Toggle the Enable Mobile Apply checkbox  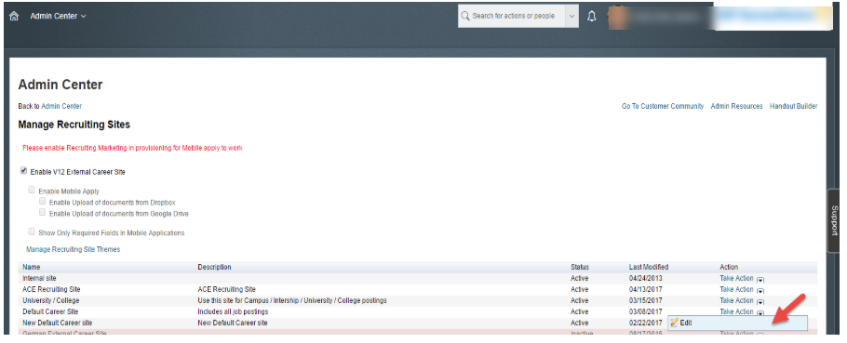pos(32,190)
